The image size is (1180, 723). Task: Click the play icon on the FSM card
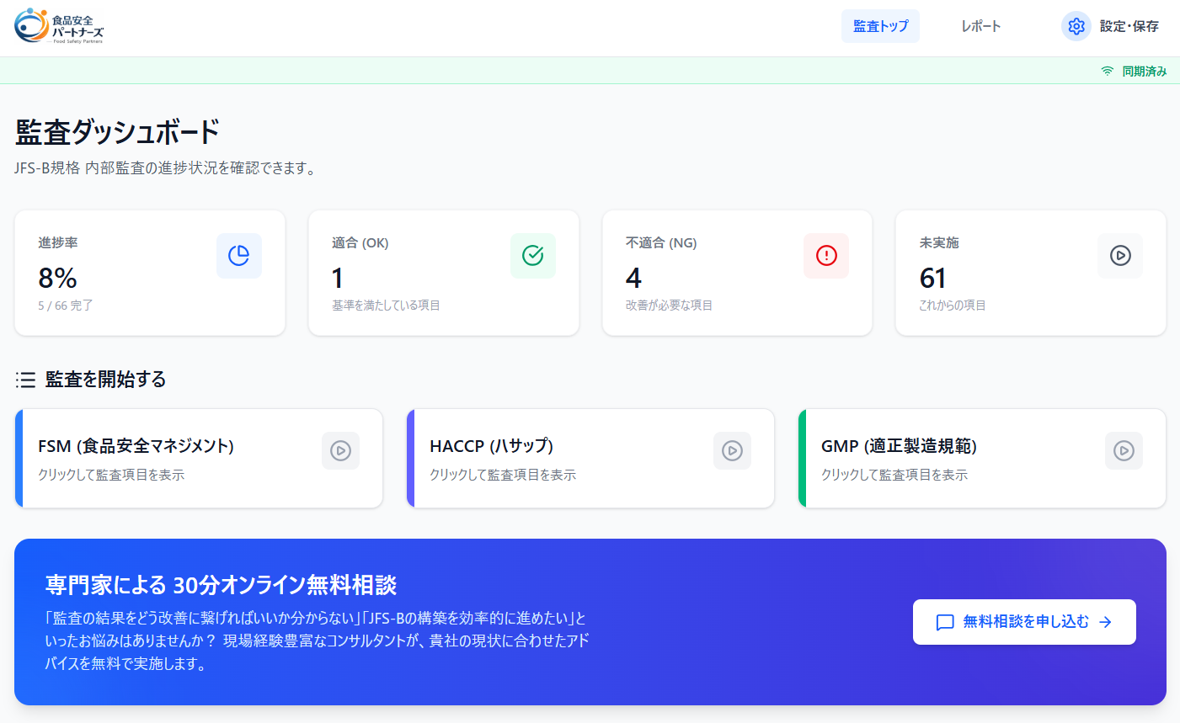coord(340,450)
